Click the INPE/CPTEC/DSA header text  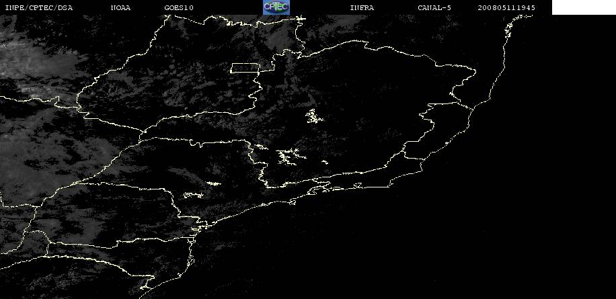click(38, 8)
